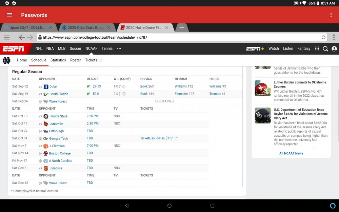Open the All NCAAF News link
339x212 pixels.
pos(291,153)
